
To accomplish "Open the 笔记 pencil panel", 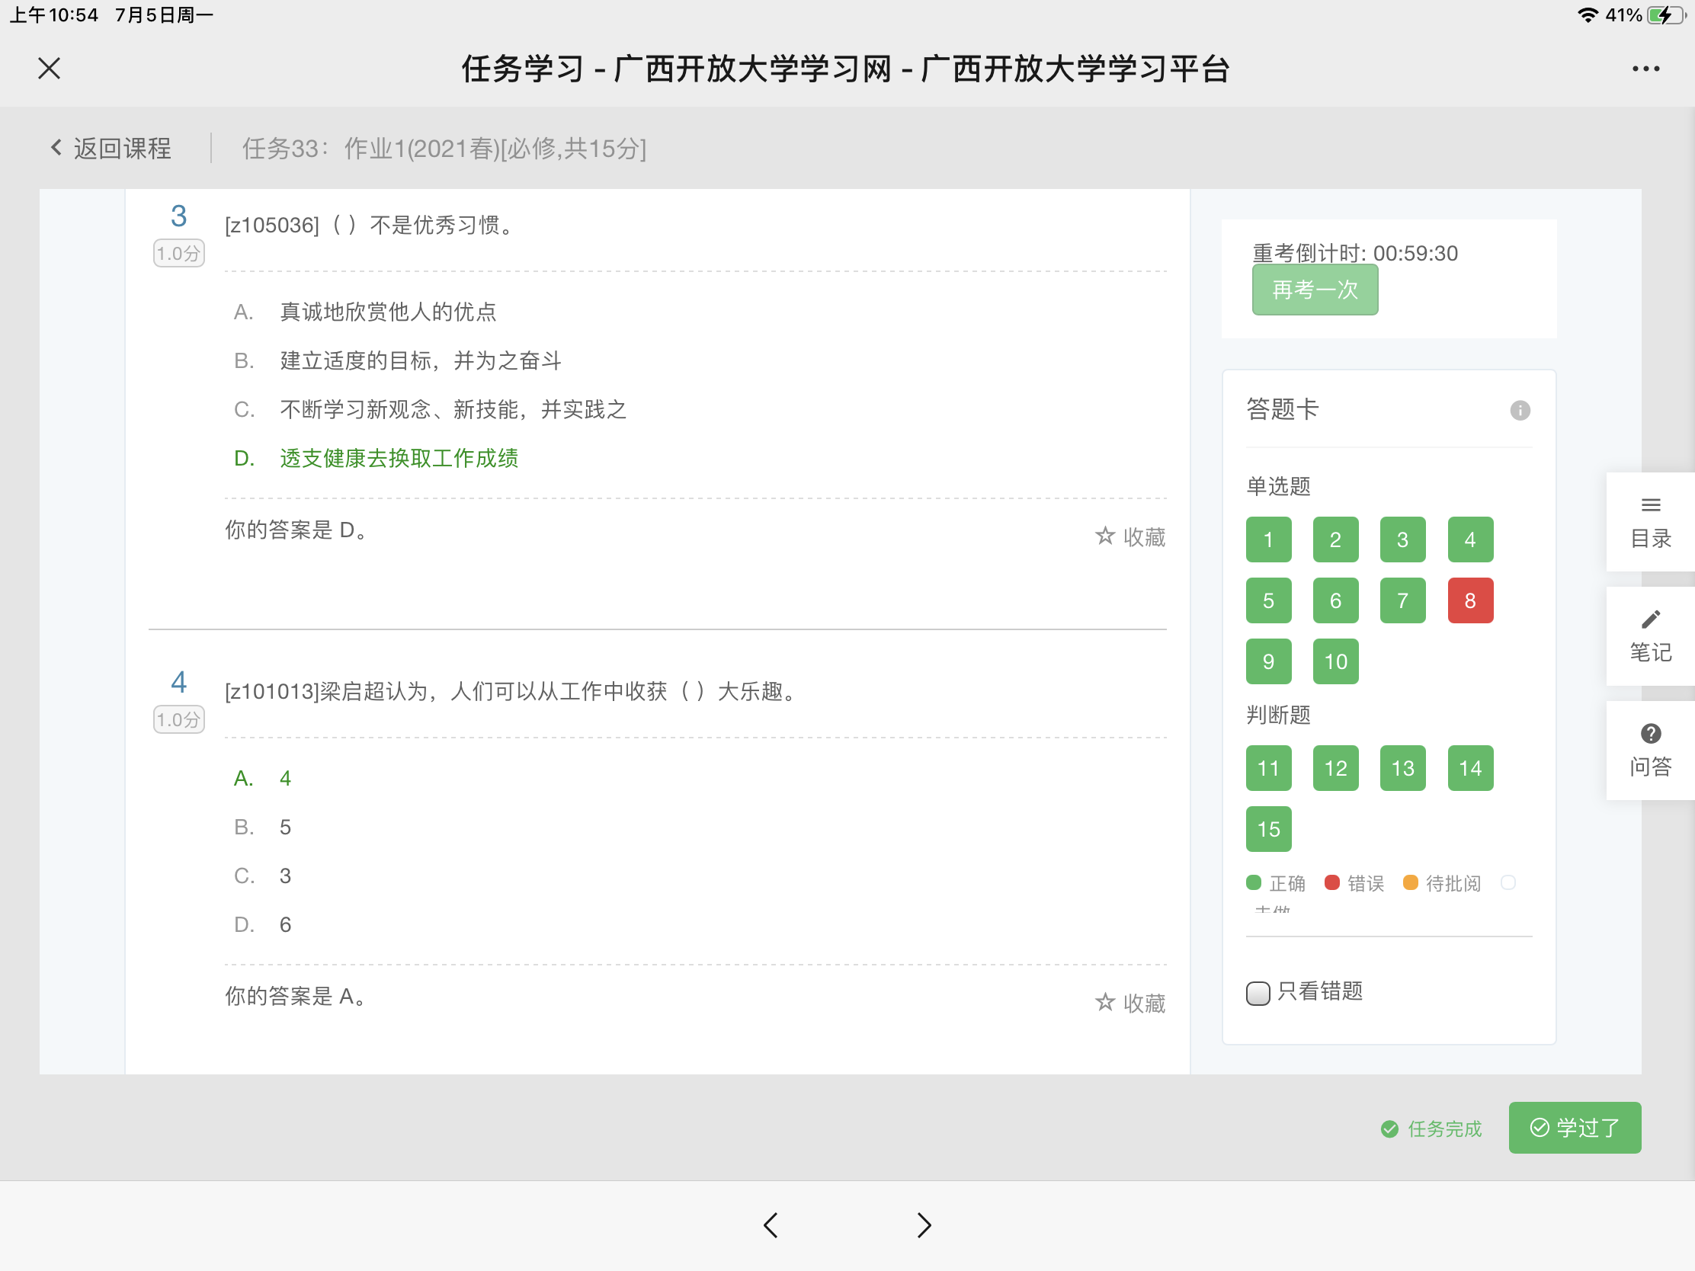I will 1650,636.
